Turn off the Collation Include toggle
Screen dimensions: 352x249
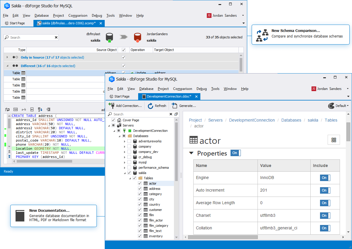(324, 228)
